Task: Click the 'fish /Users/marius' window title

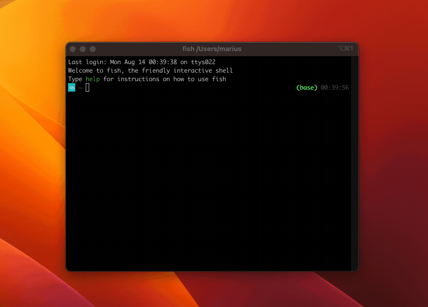Action: (211, 49)
